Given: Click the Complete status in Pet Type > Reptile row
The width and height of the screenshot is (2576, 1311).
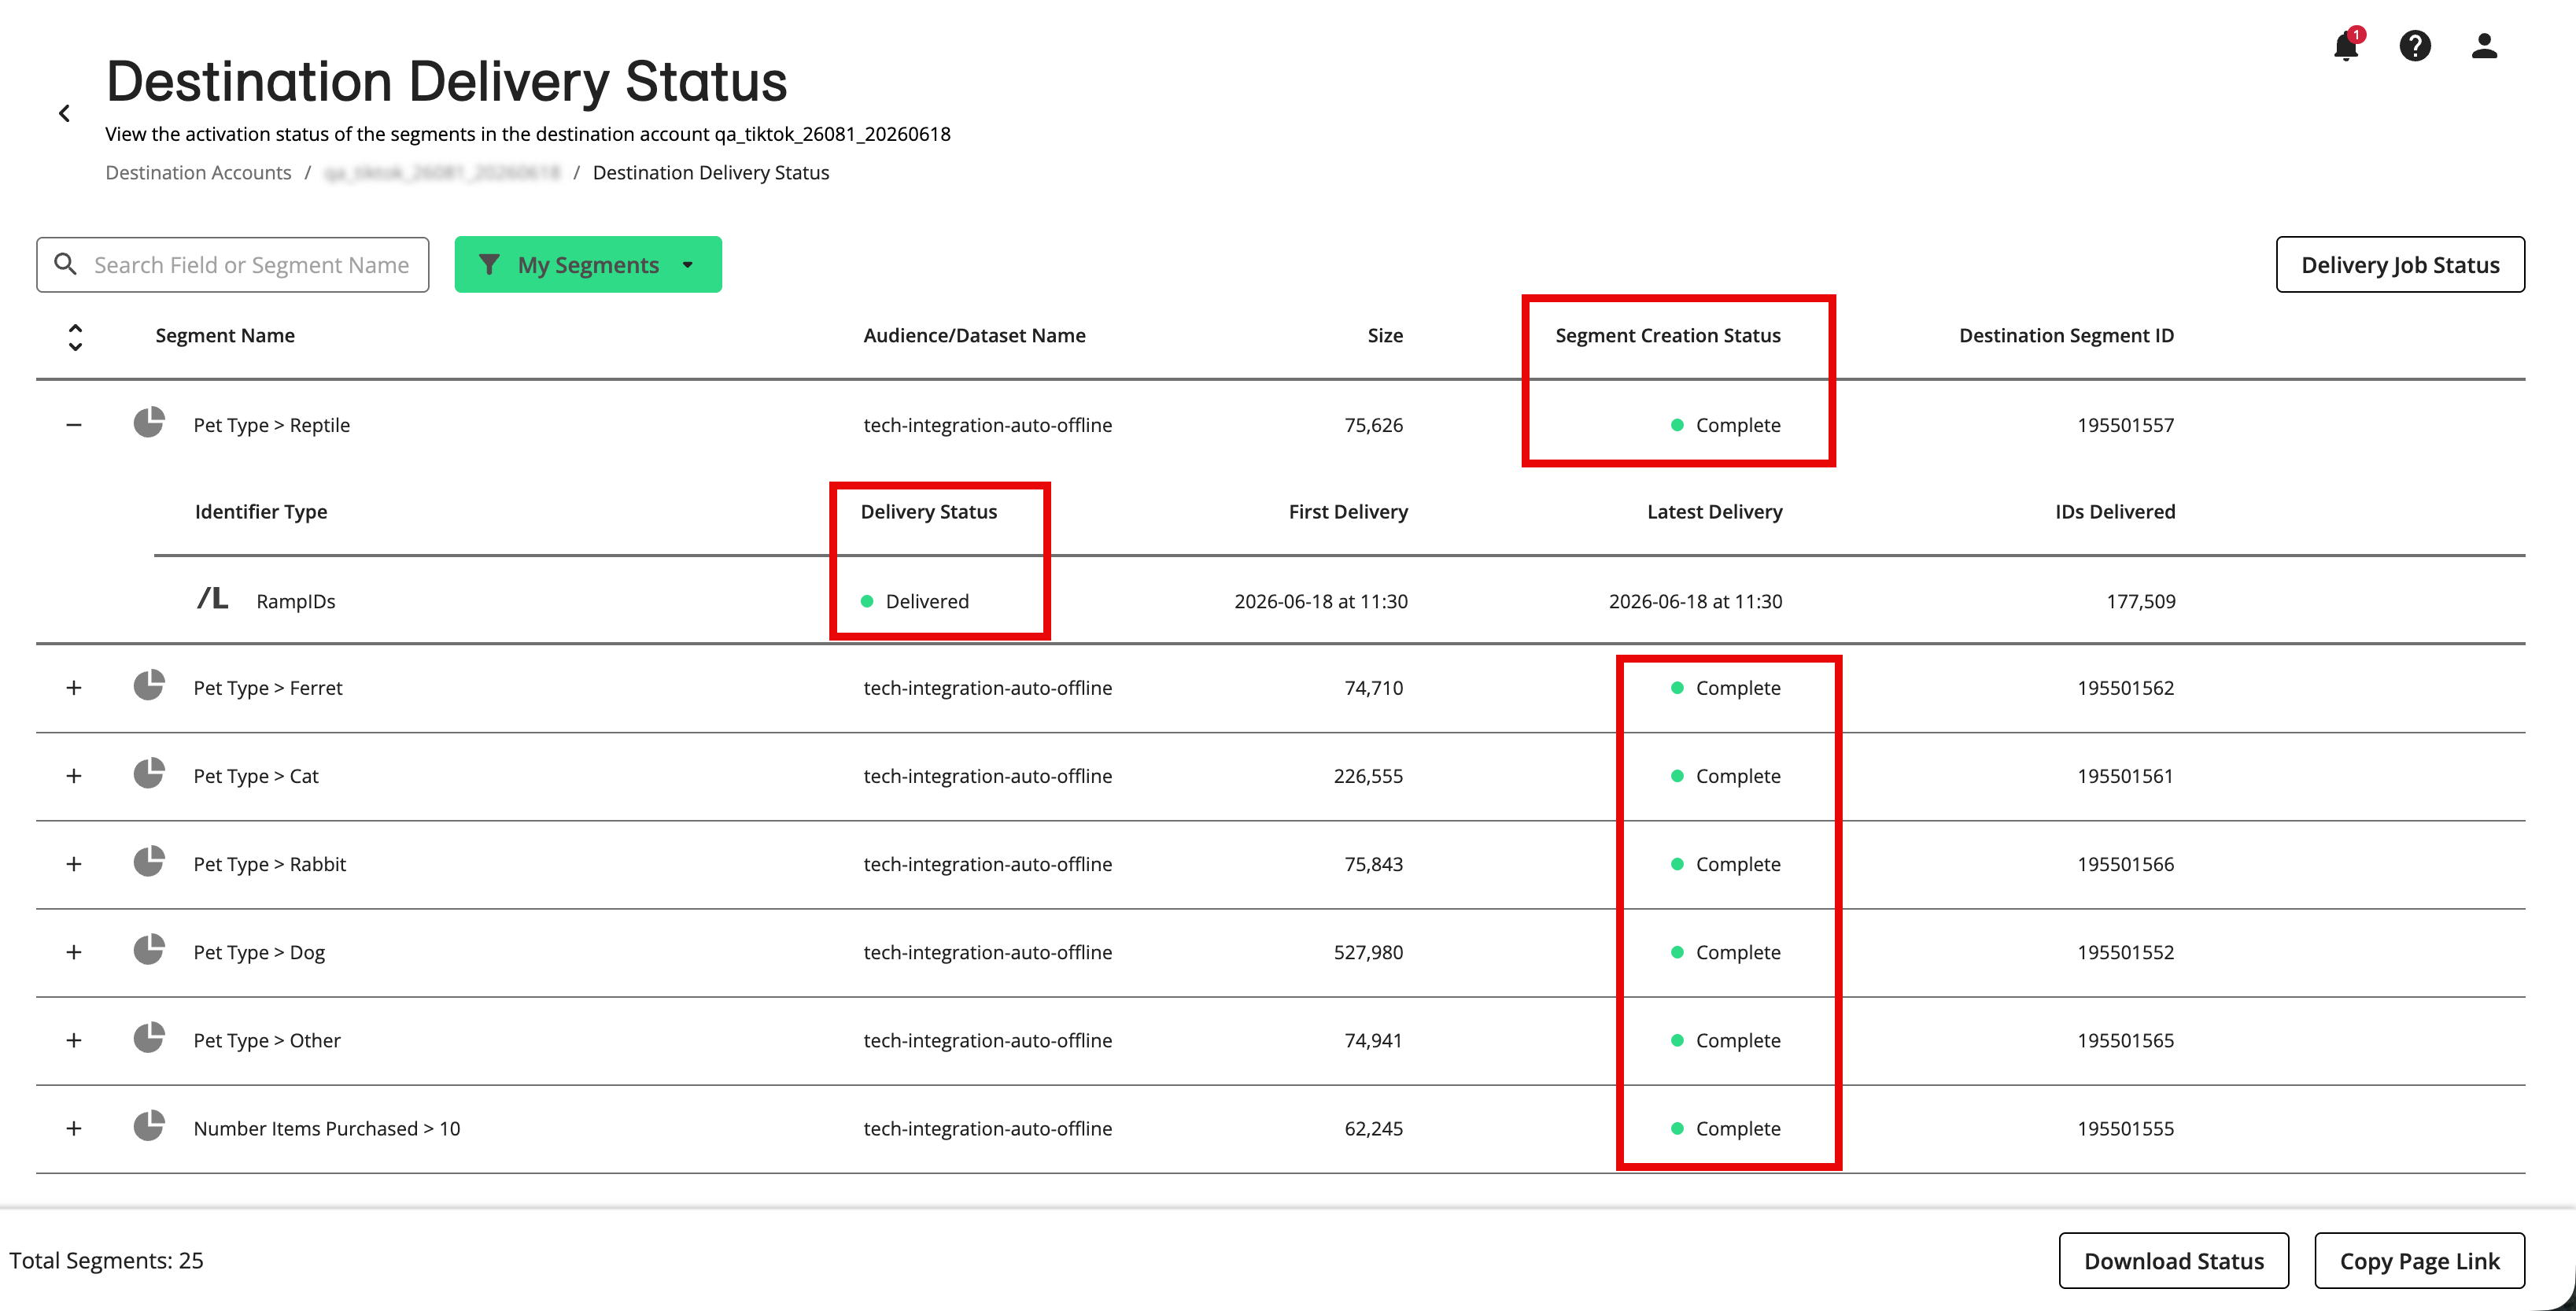Looking at the screenshot, I should [x=1727, y=425].
